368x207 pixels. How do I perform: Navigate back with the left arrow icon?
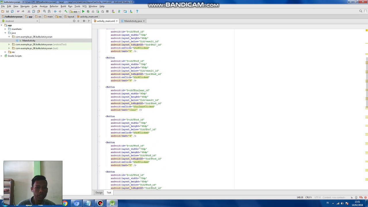point(55,11)
